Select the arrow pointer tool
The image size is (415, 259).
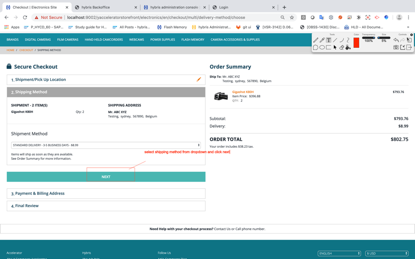click(x=335, y=48)
